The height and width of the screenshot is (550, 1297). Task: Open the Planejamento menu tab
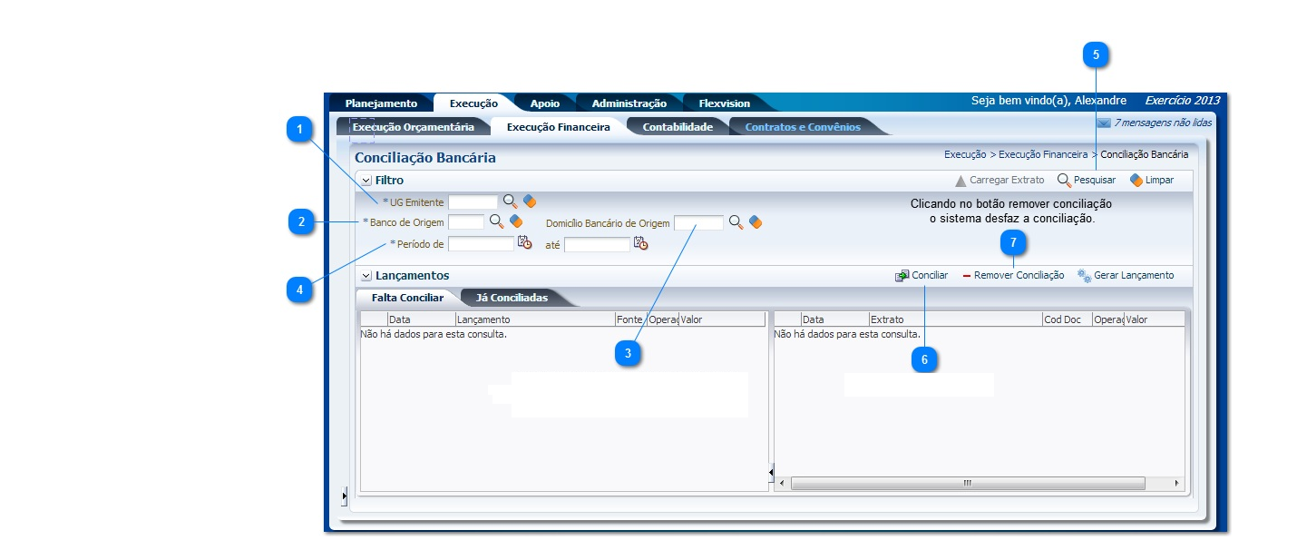click(381, 103)
